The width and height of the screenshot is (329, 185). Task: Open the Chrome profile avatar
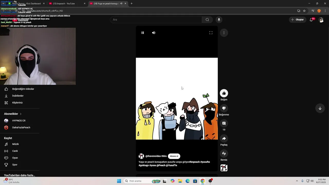[x=319, y=11]
